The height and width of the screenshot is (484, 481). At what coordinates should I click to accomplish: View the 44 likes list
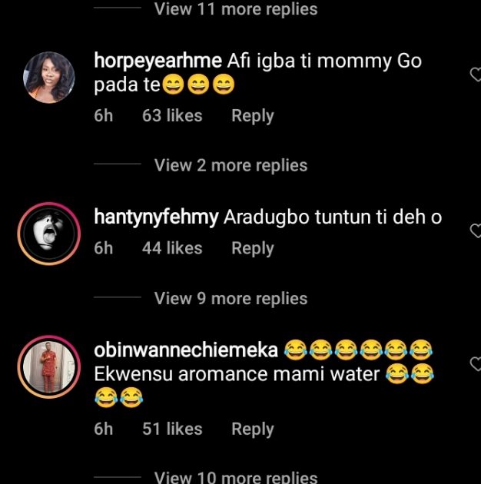point(172,248)
